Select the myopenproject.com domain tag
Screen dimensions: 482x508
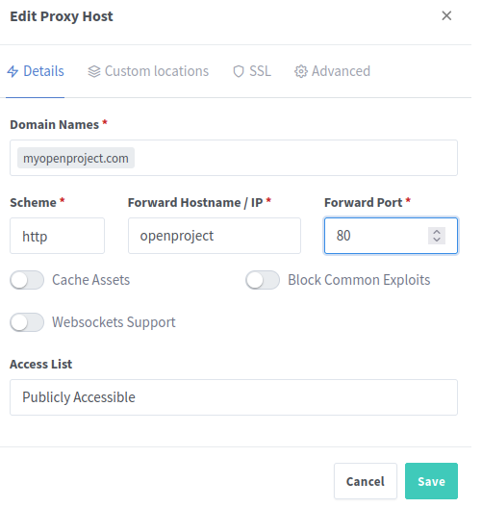coord(76,158)
